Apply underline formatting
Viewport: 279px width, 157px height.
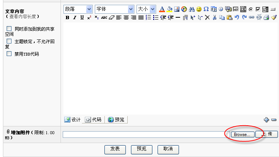click(x=82, y=17)
